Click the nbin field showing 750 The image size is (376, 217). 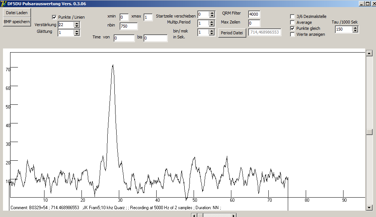pyautogui.click(x=129, y=26)
